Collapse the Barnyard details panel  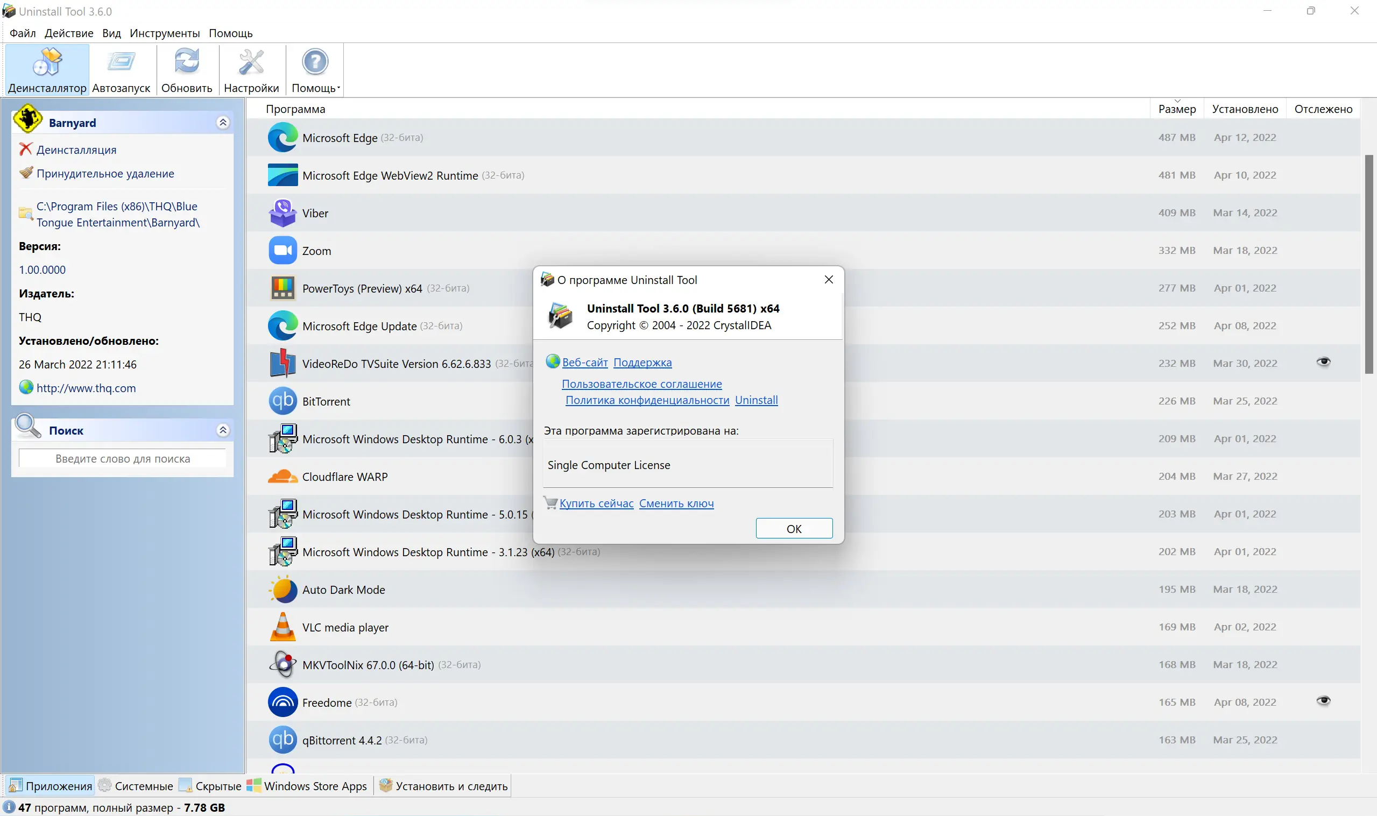coord(223,123)
